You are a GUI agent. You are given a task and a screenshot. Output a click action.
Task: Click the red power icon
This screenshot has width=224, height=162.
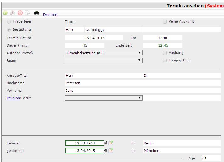click(20, 13)
